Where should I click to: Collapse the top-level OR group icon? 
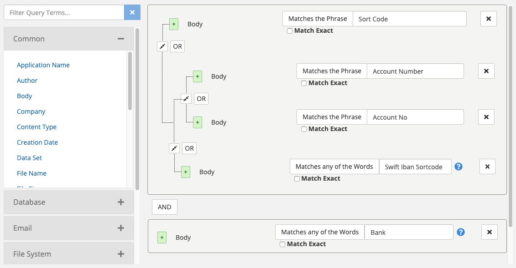162,46
